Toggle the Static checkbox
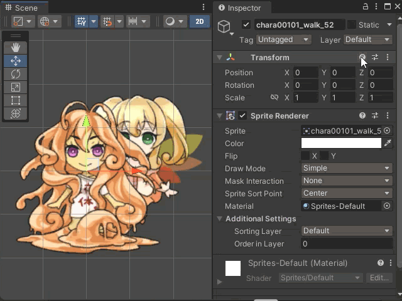Image resolution: width=402 pixels, height=301 pixels. click(x=352, y=25)
